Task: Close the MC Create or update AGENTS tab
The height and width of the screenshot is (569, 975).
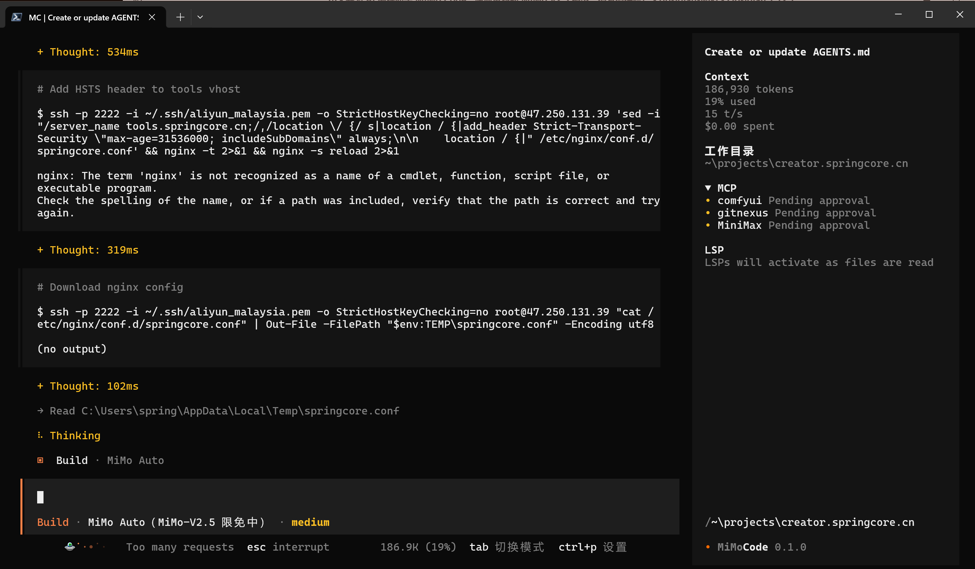Action: [152, 17]
